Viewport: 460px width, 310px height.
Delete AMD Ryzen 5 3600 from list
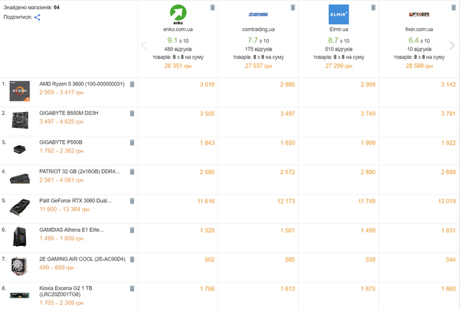tap(132, 84)
